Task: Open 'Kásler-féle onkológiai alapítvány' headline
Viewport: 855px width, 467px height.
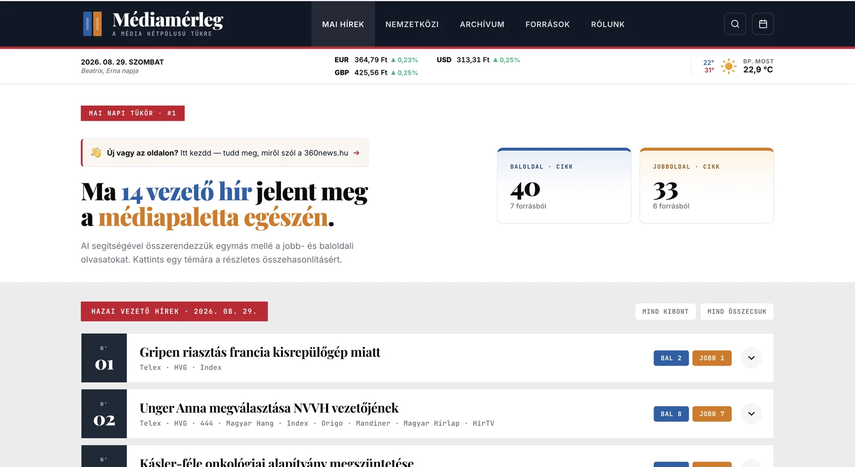Action: 276,462
